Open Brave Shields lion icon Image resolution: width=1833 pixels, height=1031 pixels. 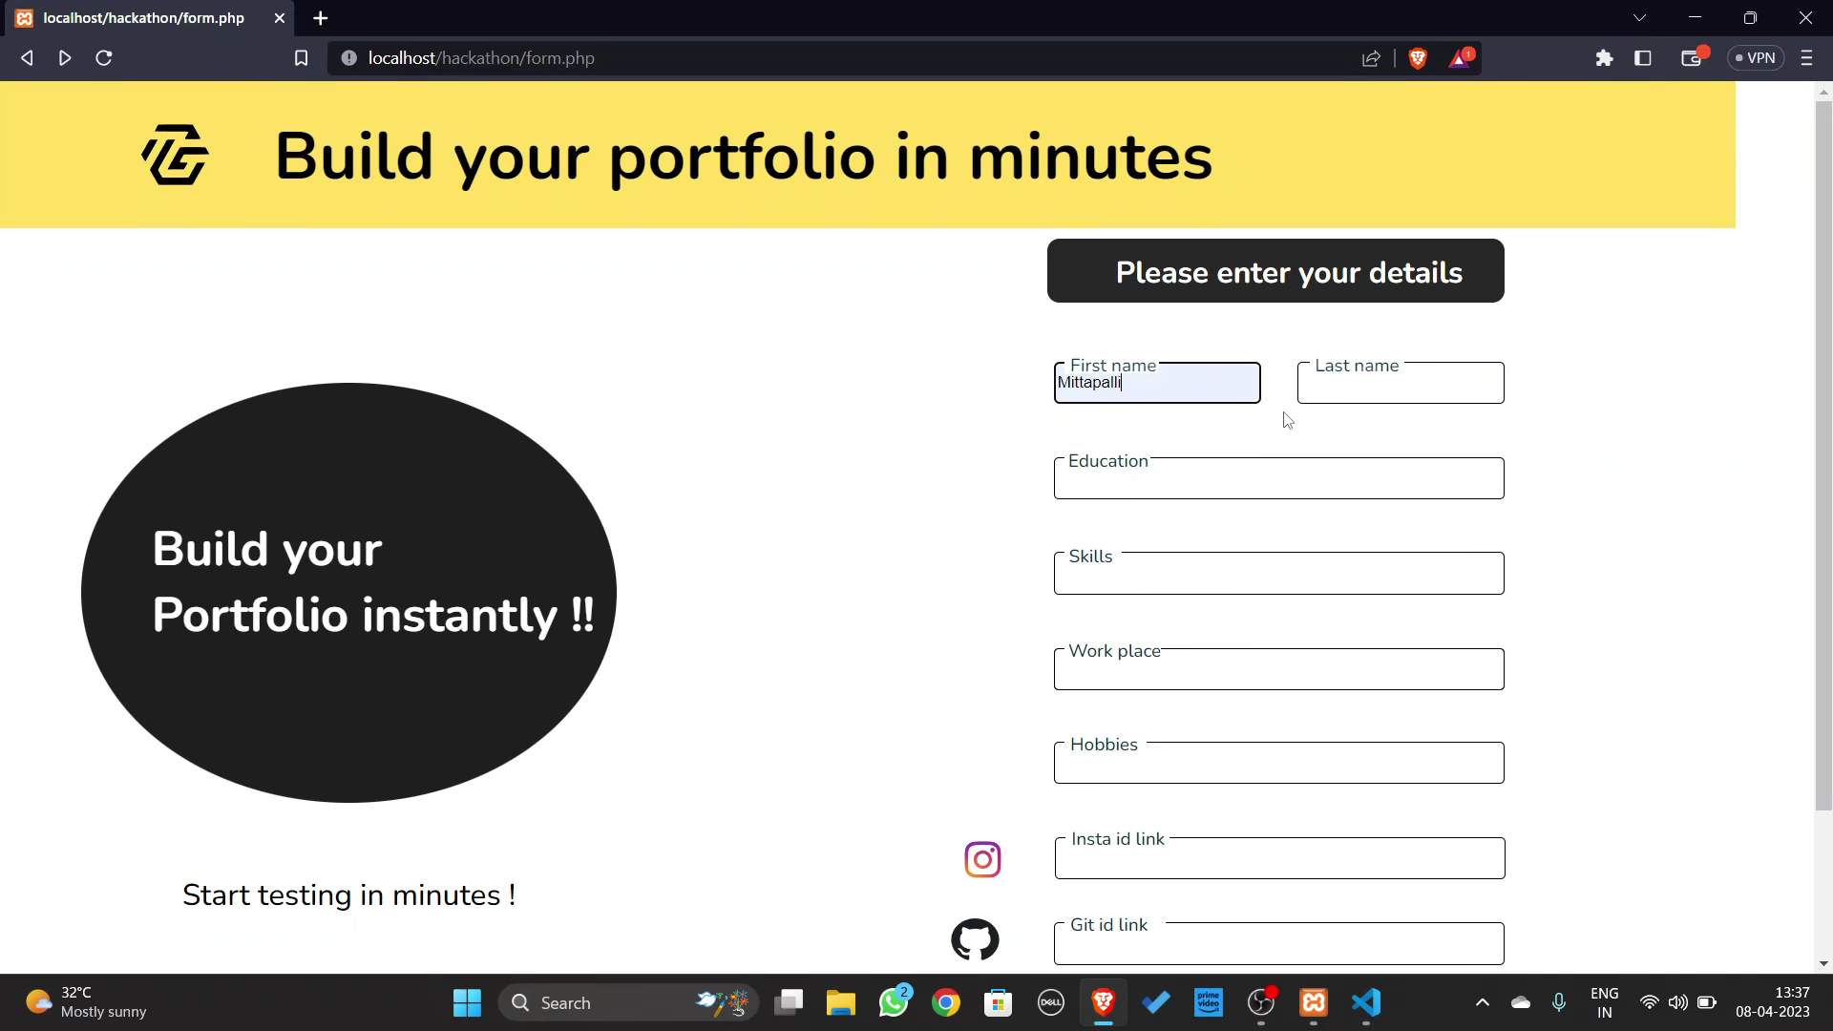[x=1418, y=58]
